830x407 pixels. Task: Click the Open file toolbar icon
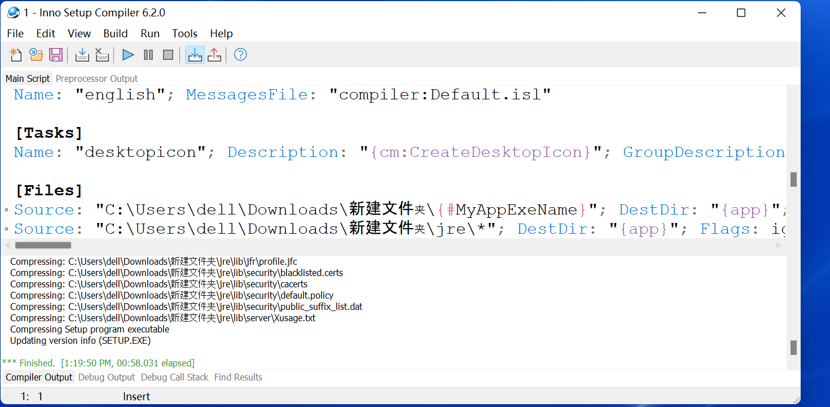pos(36,55)
